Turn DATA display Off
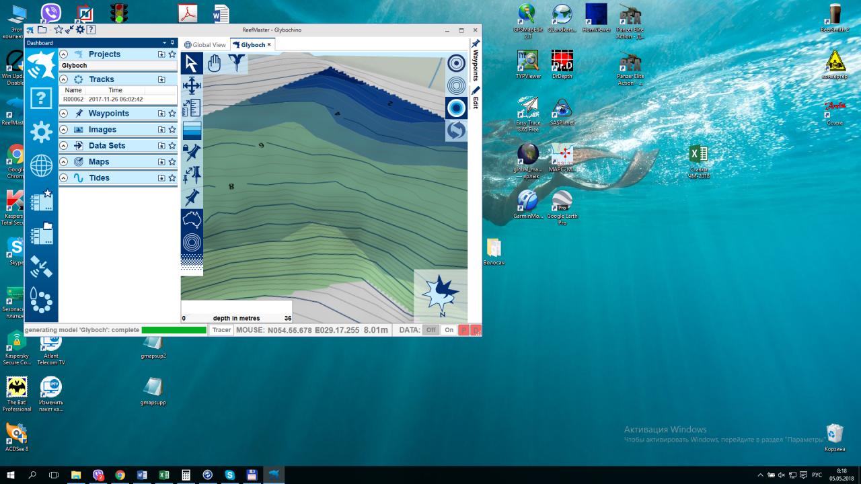Screen dimensions: 861x484 pos(430,330)
